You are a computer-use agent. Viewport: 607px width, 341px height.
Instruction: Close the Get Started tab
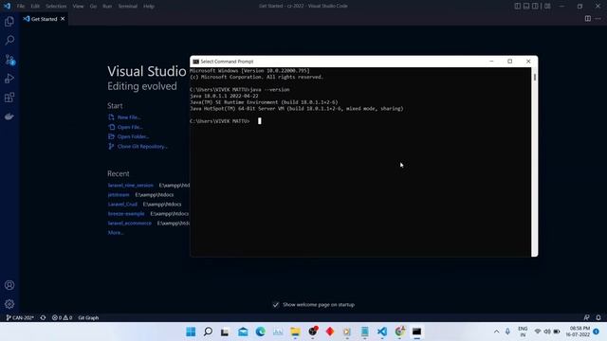[x=63, y=19]
